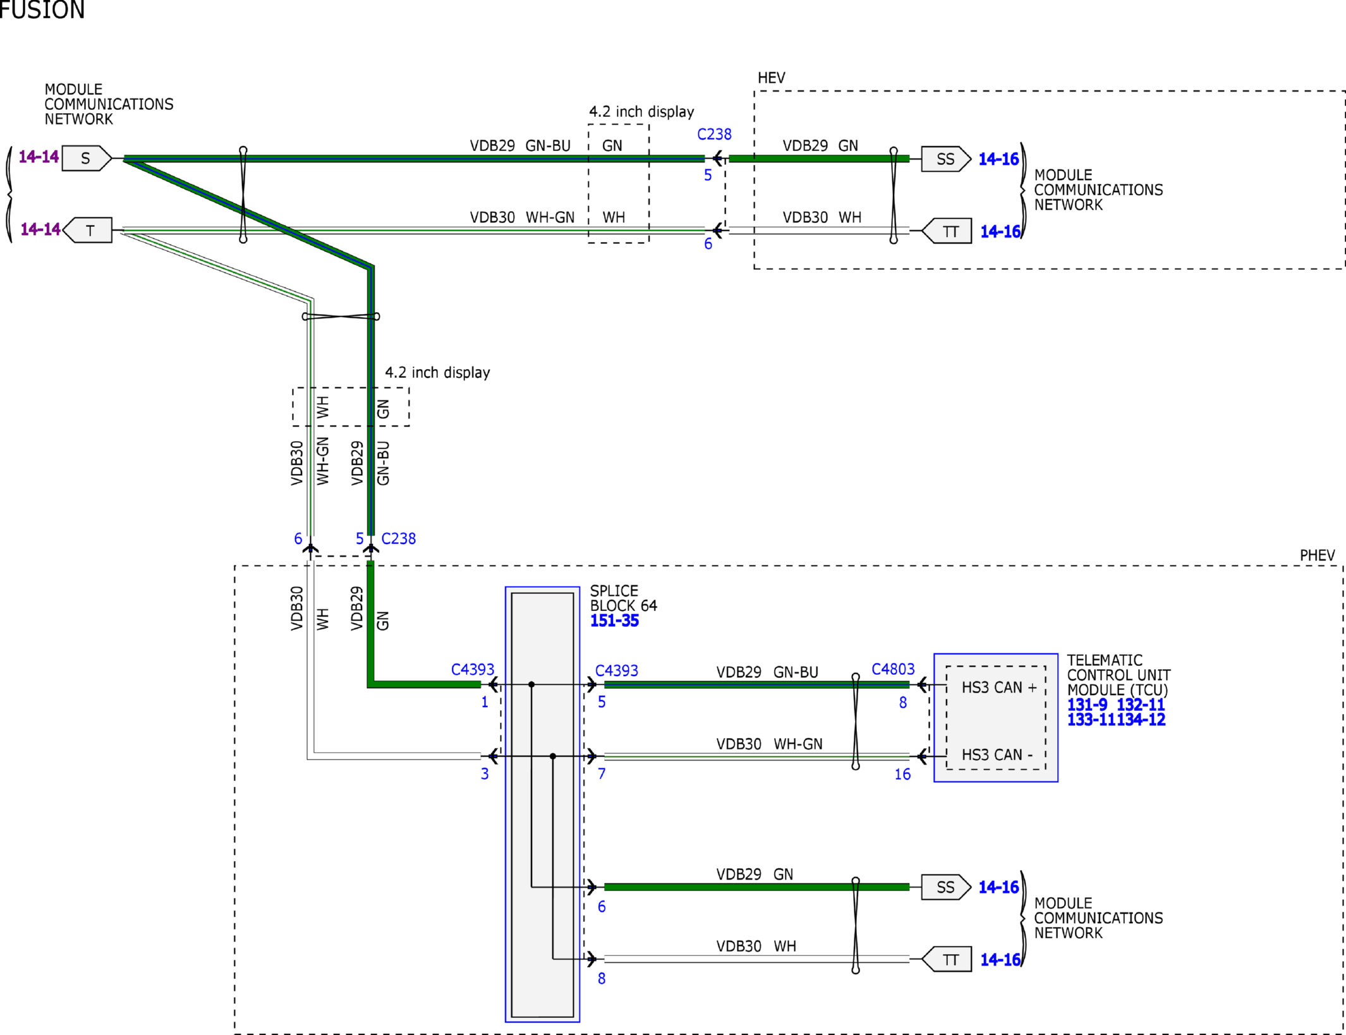The width and height of the screenshot is (1346, 1035).
Task: Click the HS3 CAN + terminal label
Action: point(999,687)
